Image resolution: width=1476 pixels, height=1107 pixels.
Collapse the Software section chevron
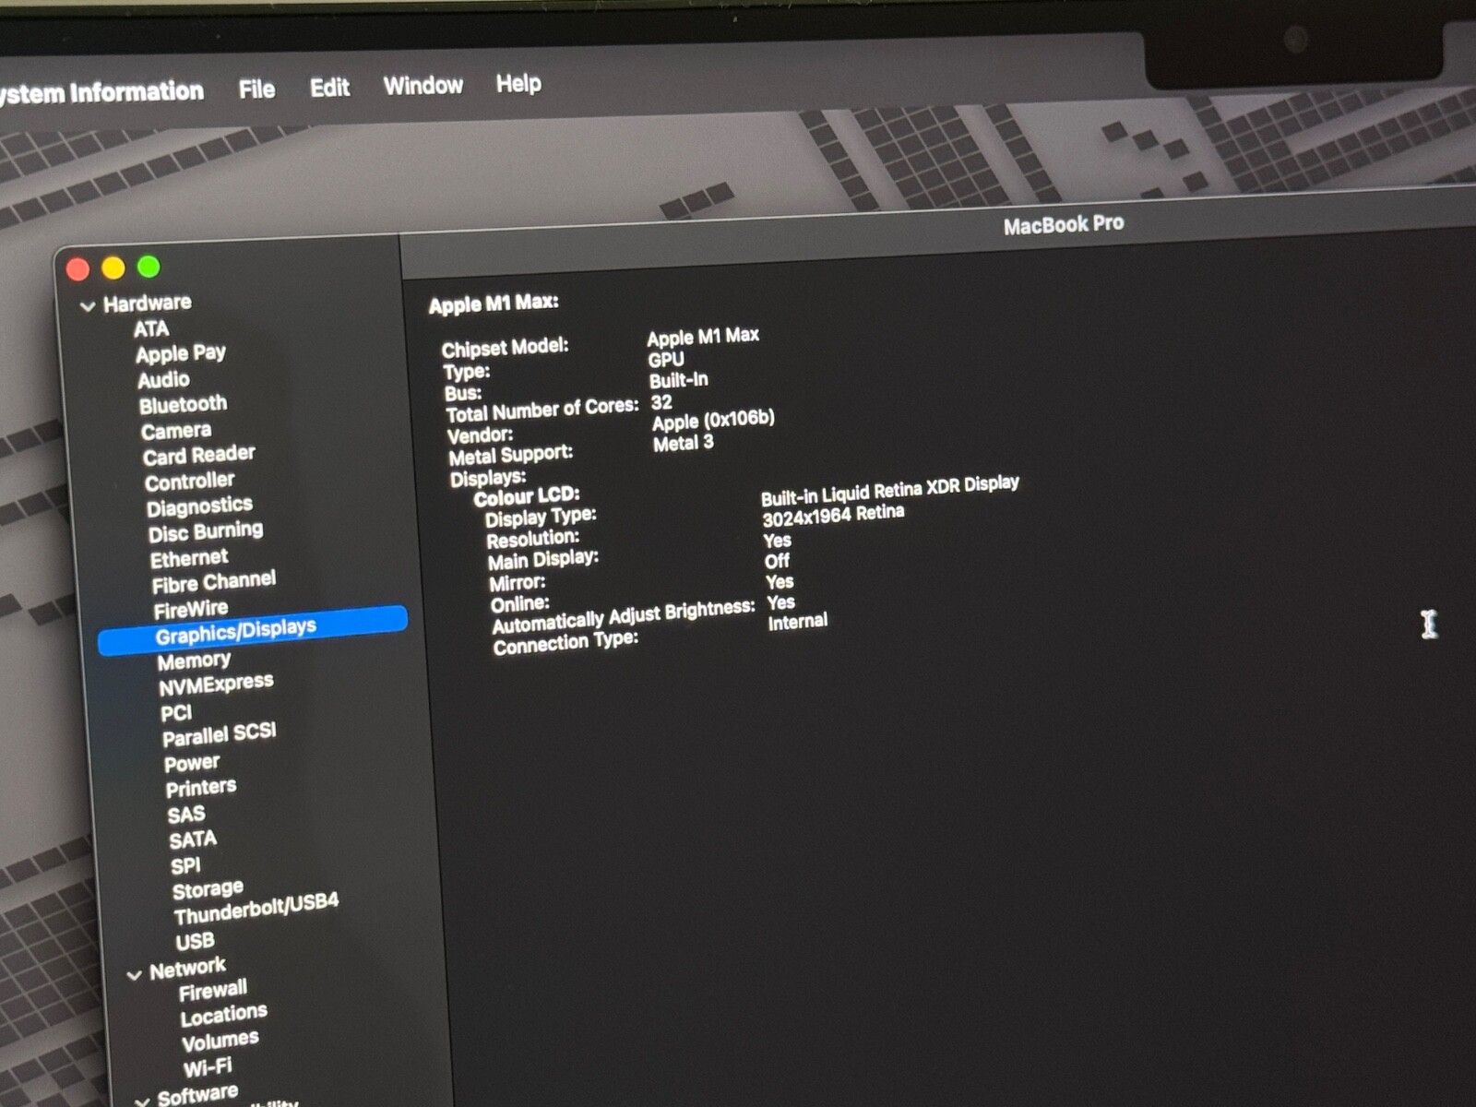142,1101
